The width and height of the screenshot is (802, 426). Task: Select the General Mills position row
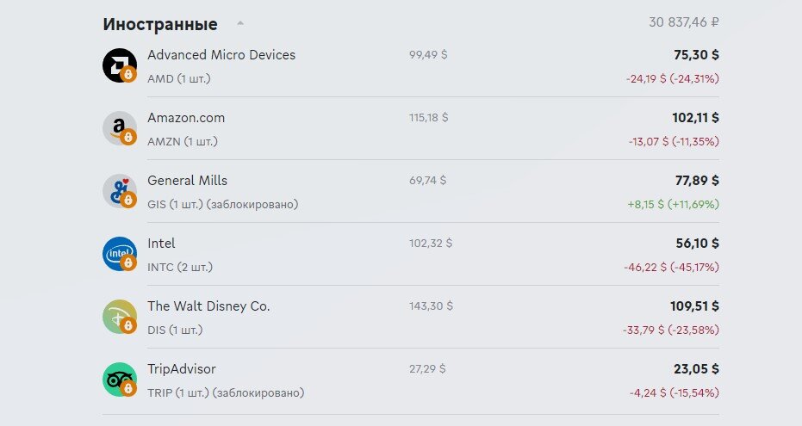411,192
